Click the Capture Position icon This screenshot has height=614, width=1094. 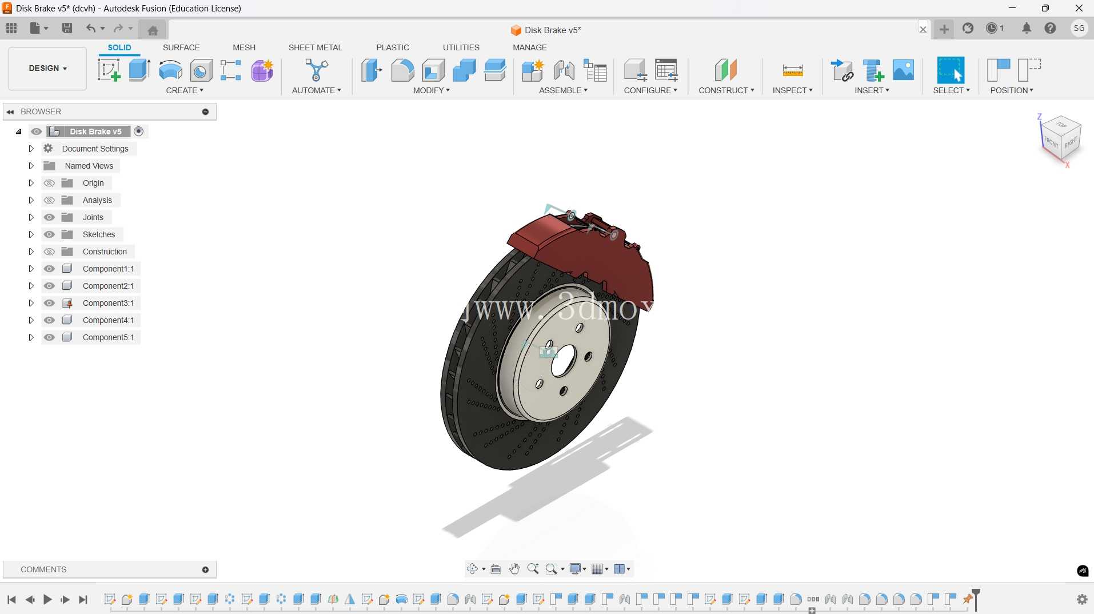point(999,70)
